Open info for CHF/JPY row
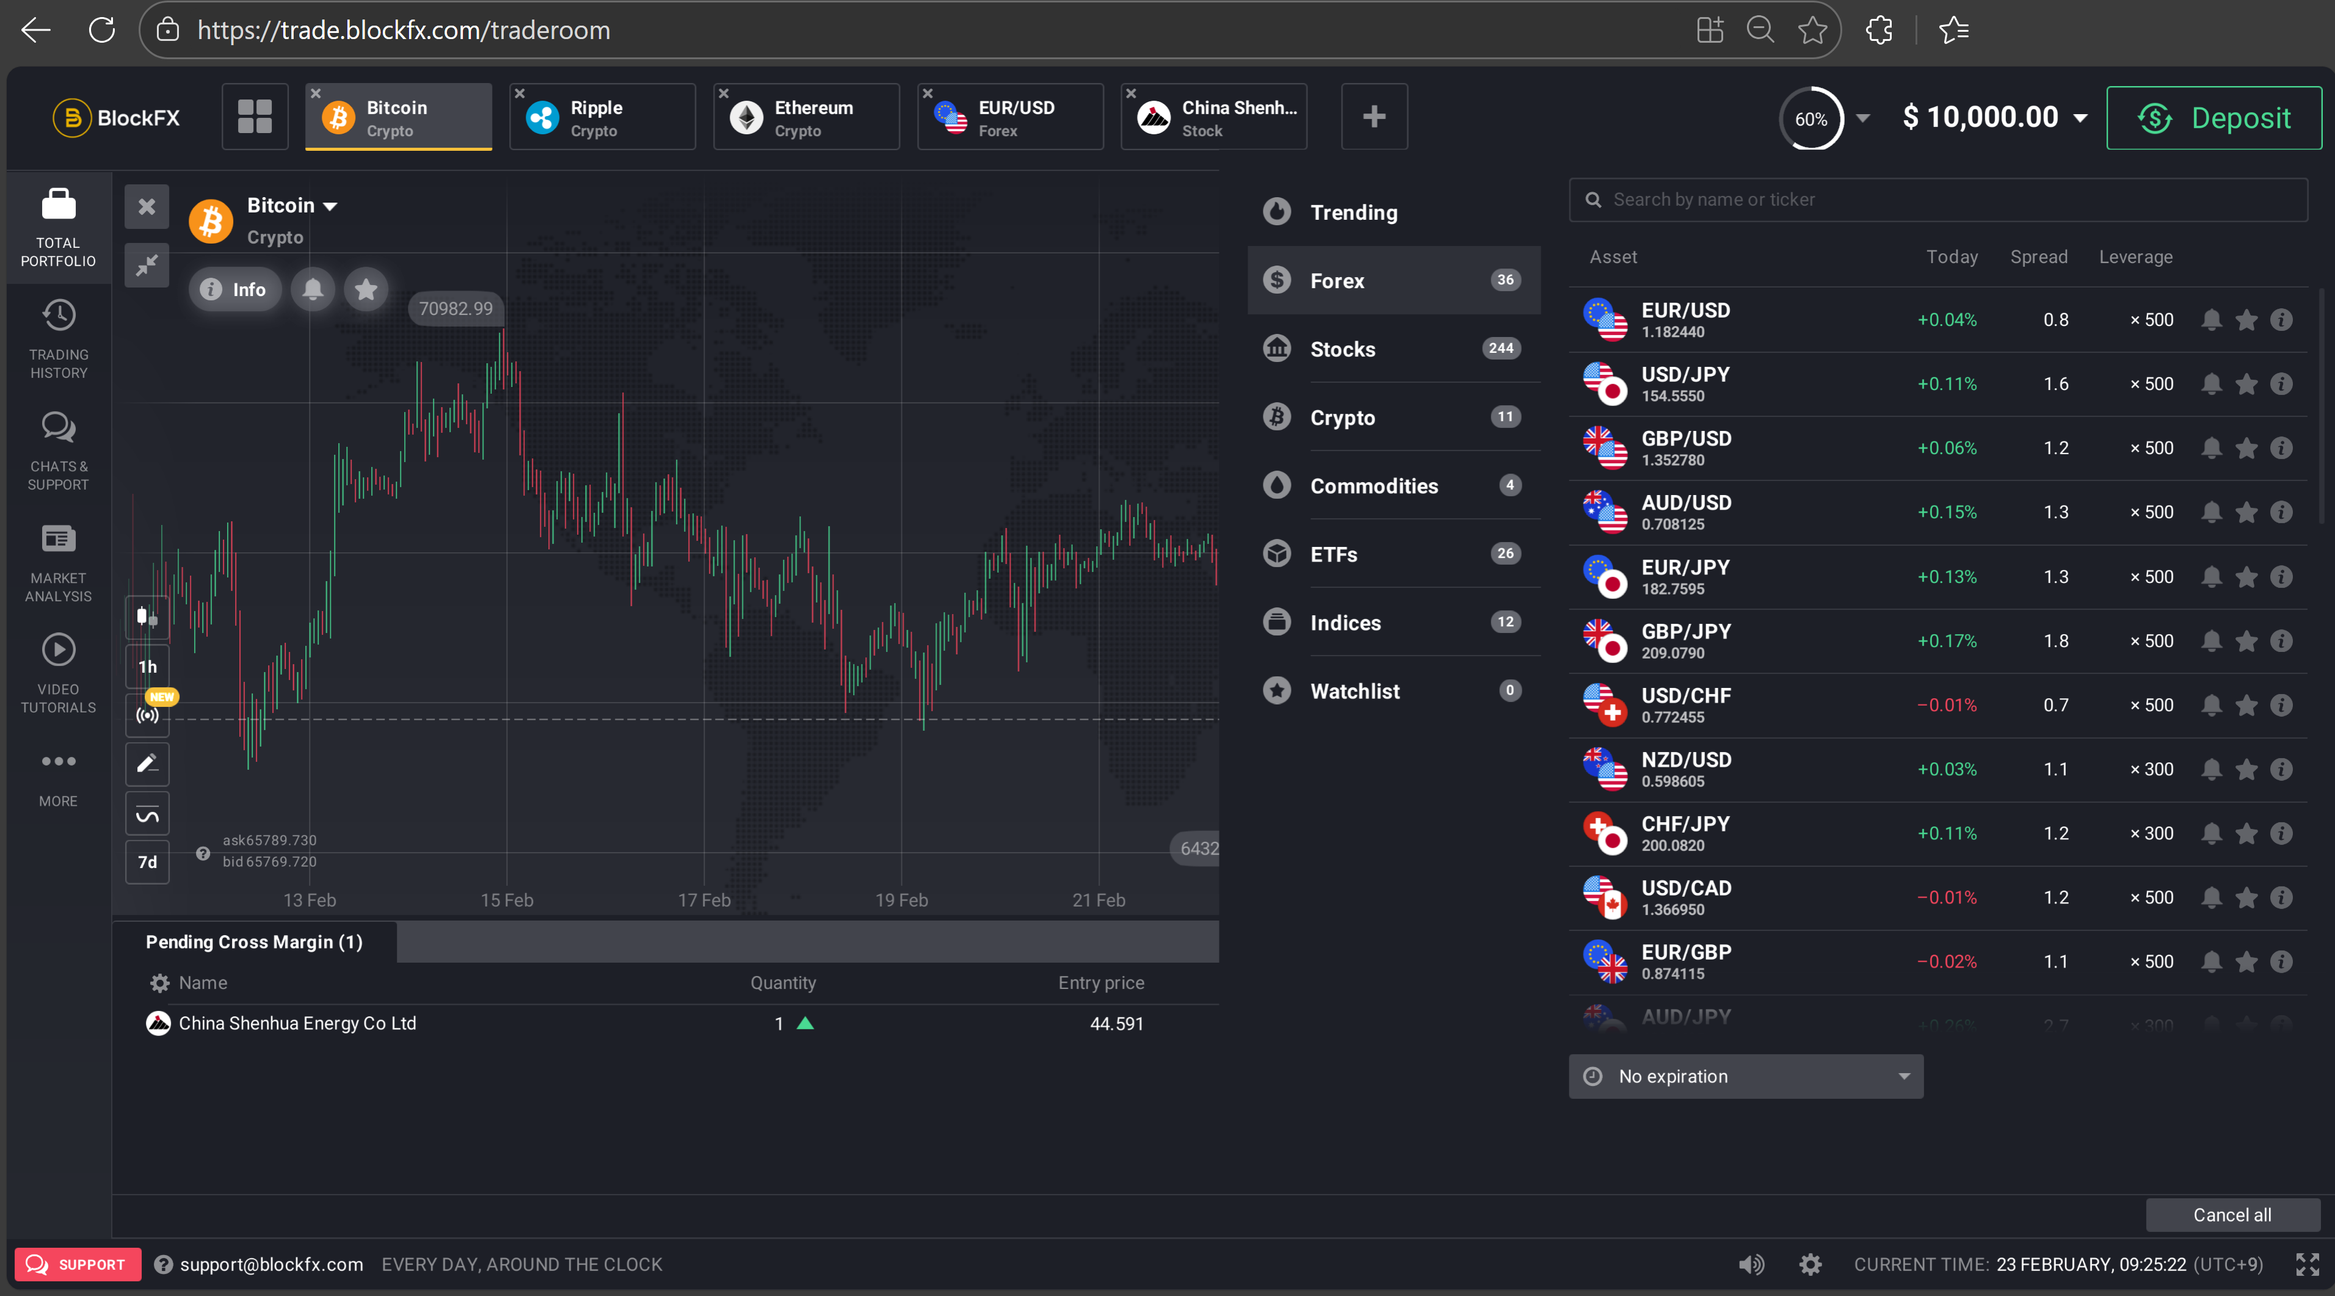 click(x=2281, y=833)
